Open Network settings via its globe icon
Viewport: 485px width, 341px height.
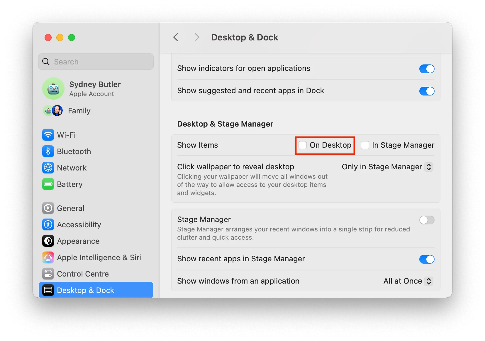click(x=48, y=168)
